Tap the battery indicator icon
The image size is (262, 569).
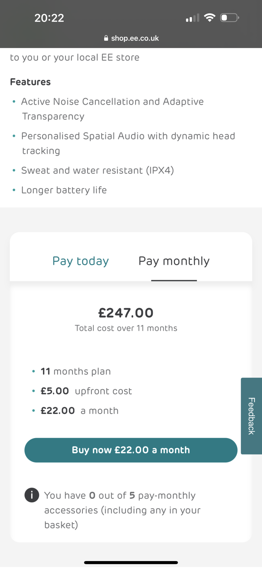pos(230,18)
